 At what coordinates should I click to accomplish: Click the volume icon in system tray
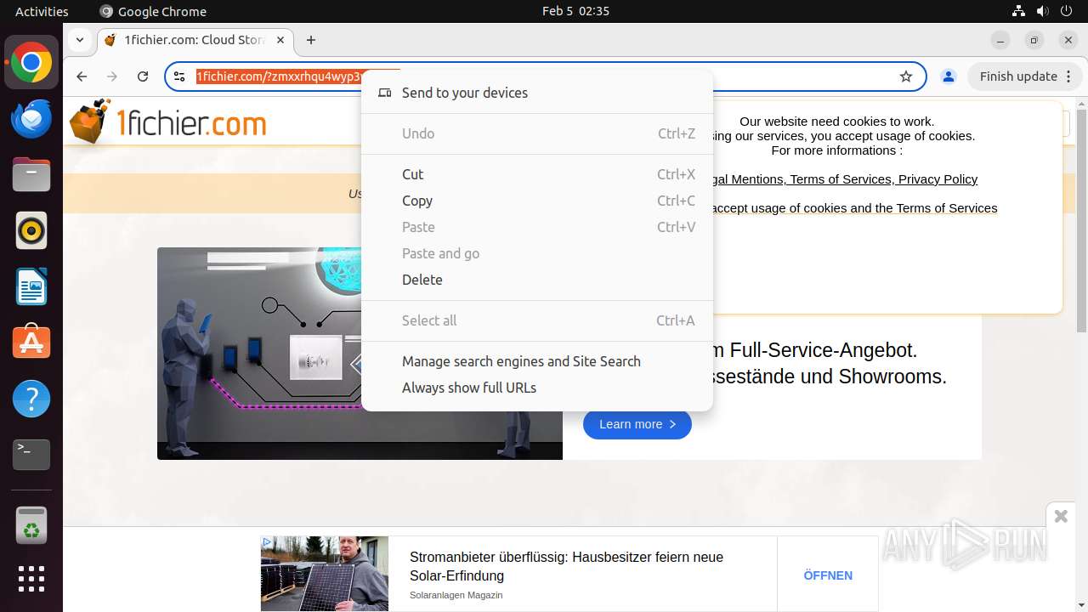[x=1042, y=11]
